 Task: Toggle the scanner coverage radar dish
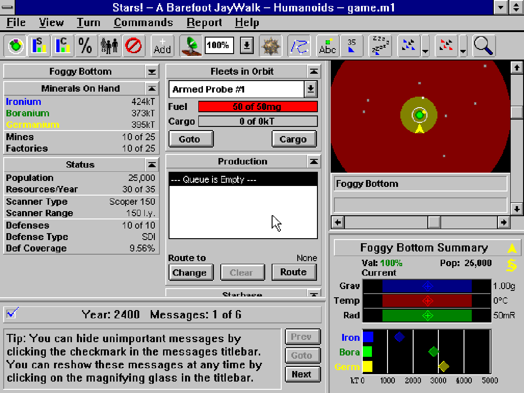[x=191, y=46]
